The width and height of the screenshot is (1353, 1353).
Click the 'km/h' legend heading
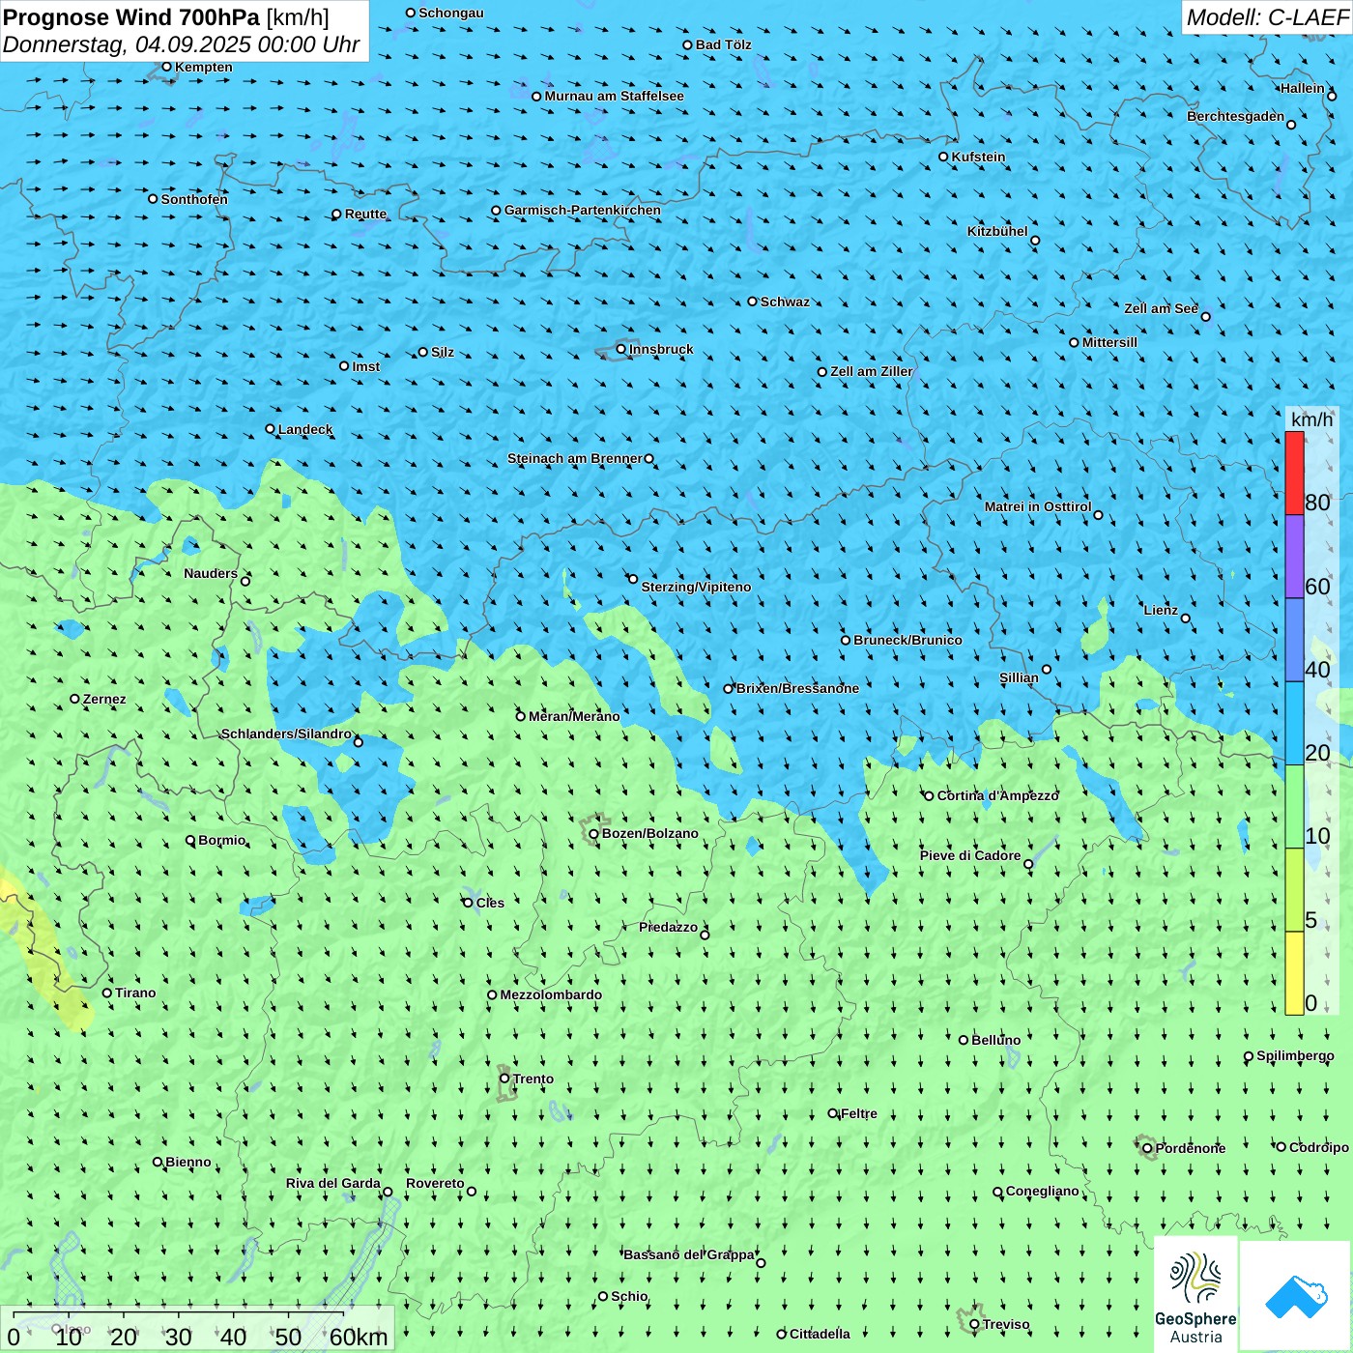point(1311,419)
